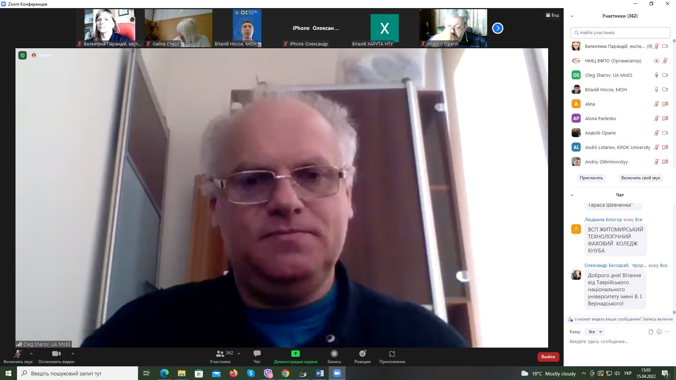Click the Найти участника search field
The width and height of the screenshot is (676, 380).
620,33
